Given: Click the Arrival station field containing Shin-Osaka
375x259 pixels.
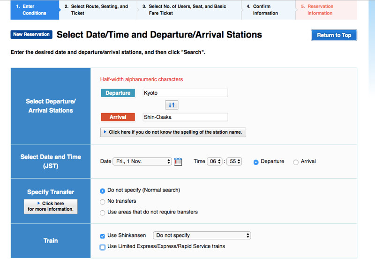Looking at the screenshot, I should (185, 117).
